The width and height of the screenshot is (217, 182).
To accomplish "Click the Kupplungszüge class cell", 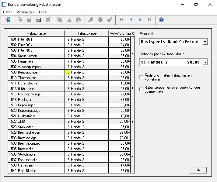I will click(41, 111).
